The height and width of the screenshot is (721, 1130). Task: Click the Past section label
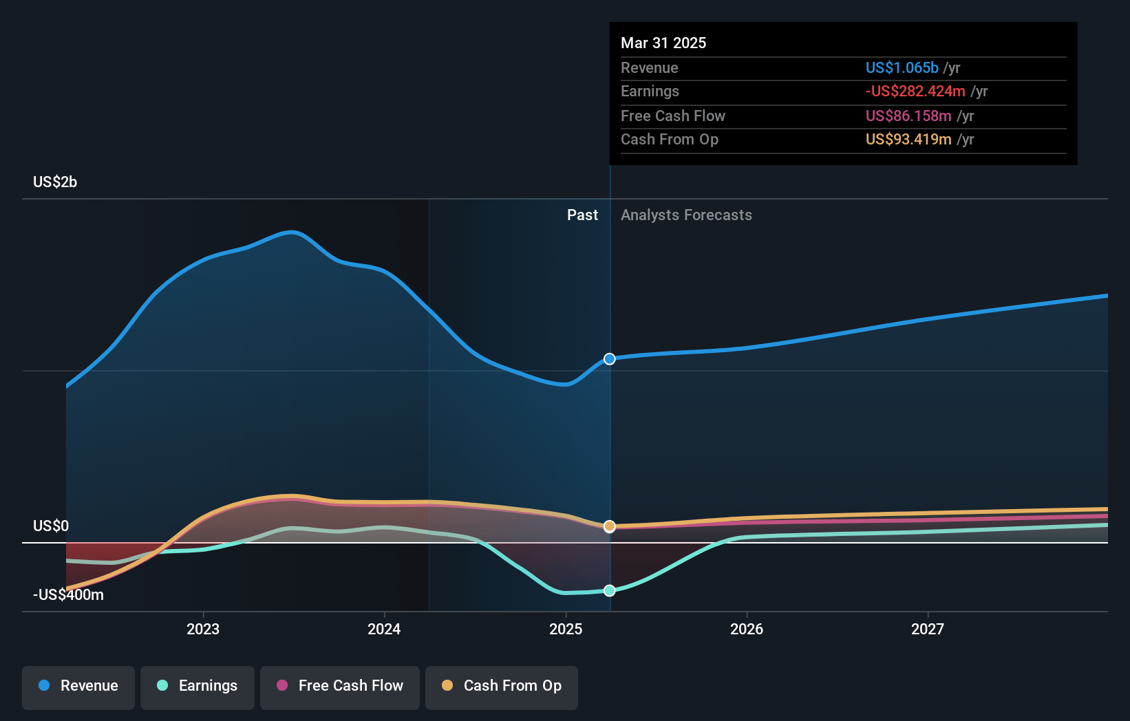coord(582,215)
